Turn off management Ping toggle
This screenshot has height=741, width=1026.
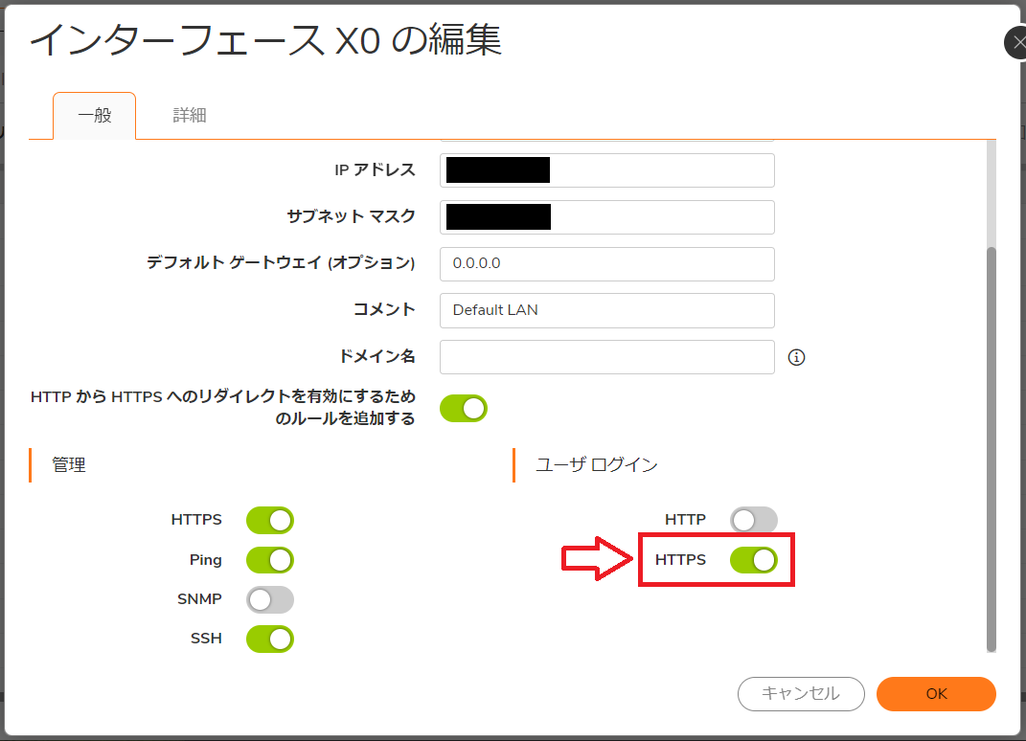click(x=269, y=560)
